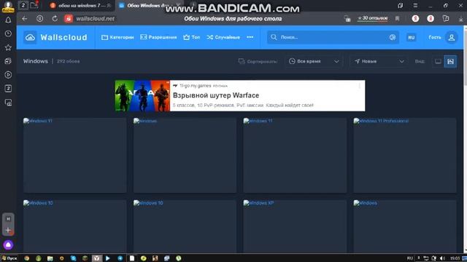Image resolution: width=467 pixels, height=262 pixels.
Task: Open the Категории menu
Action: (x=117, y=37)
